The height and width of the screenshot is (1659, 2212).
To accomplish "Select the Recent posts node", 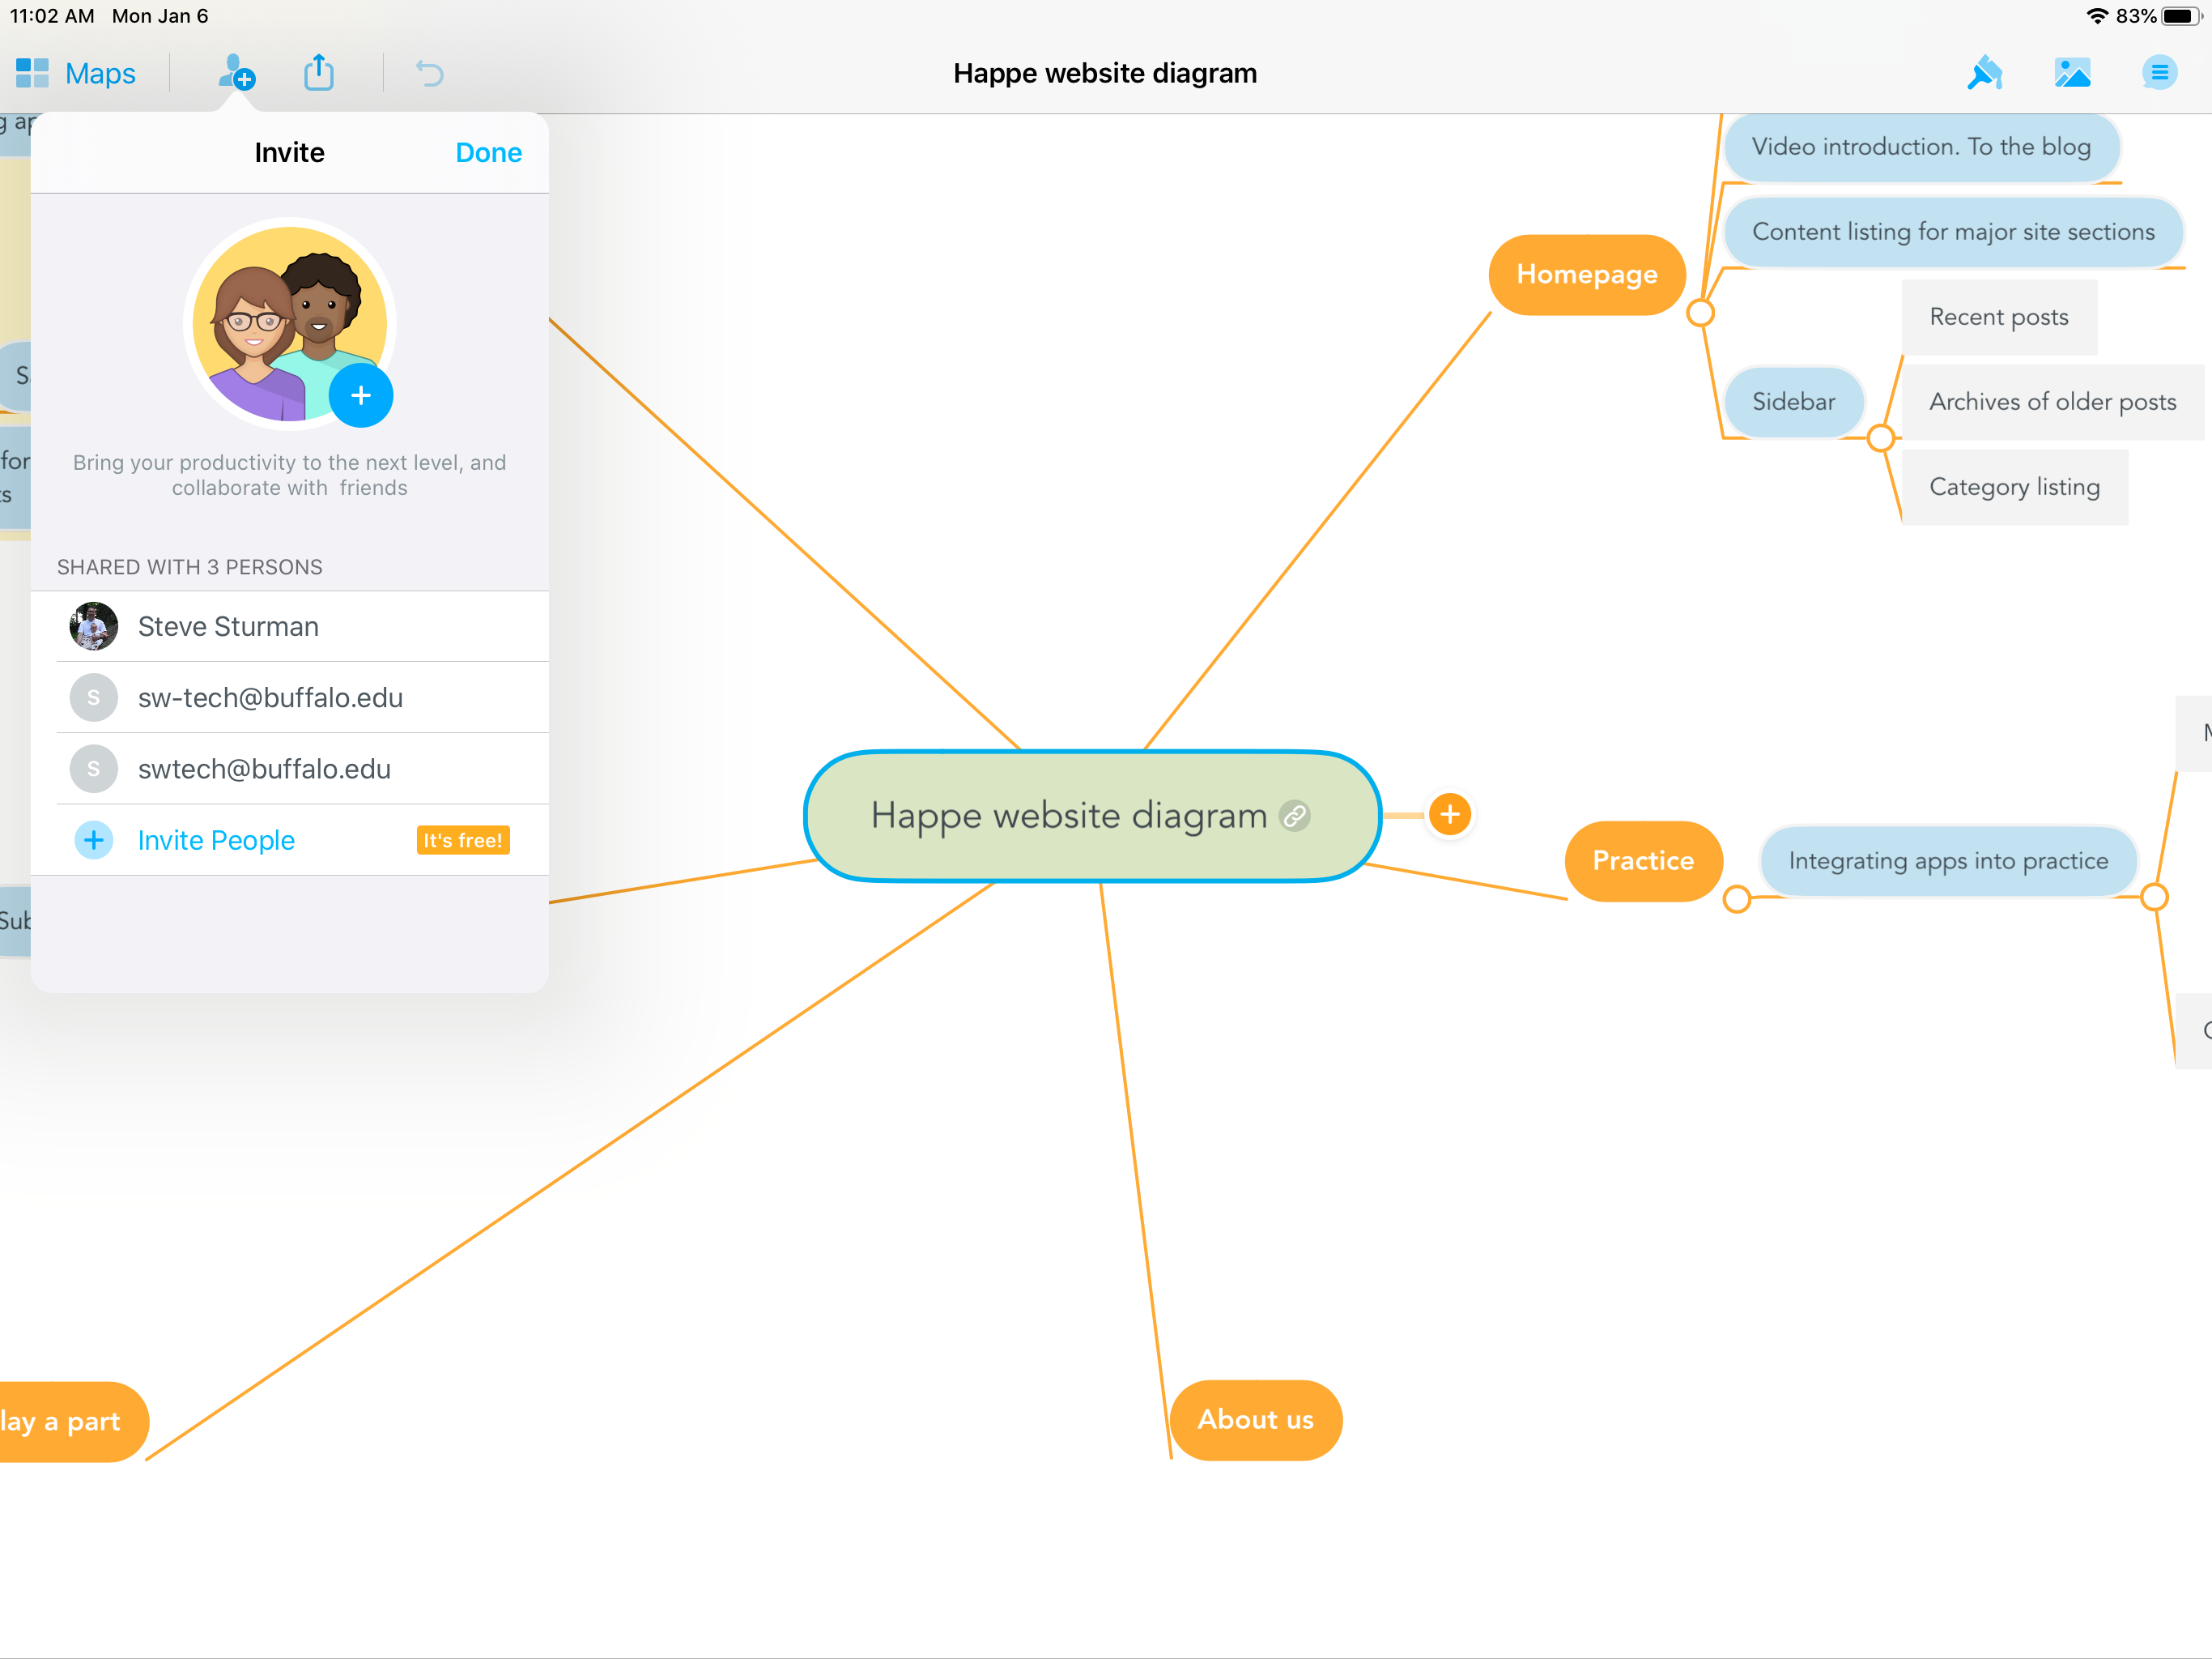I will (1998, 318).
